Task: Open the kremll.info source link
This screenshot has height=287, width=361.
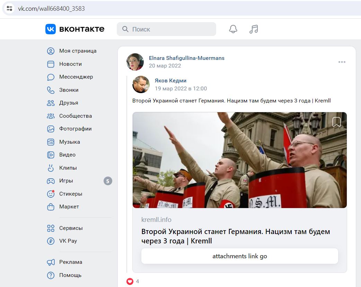Action: pyautogui.click(x=156, y=220)
